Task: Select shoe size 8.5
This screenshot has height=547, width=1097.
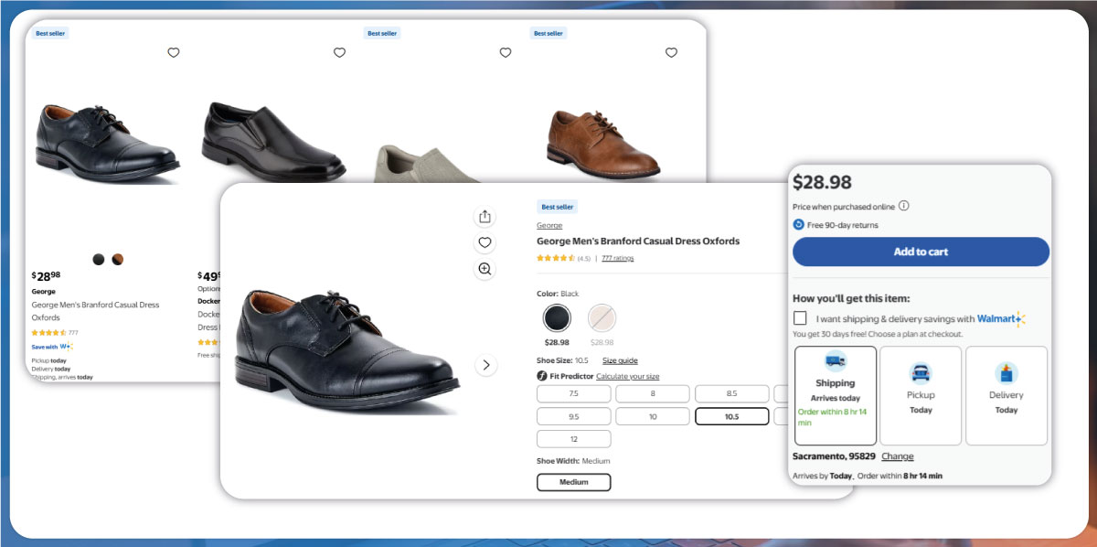Action: coord(732,394)
